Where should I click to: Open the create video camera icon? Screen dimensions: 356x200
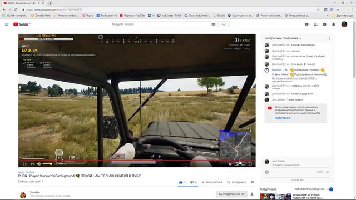click(x=306, y=24)
